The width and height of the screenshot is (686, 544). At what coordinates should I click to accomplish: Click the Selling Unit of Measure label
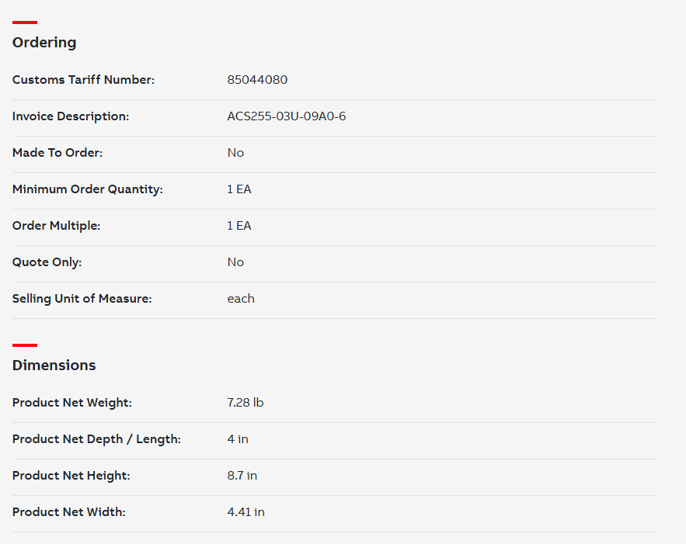click(82, 299)
